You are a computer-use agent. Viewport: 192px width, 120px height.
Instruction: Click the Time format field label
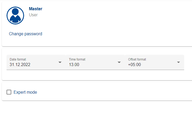pyautogui.click(x=77, y=59)
